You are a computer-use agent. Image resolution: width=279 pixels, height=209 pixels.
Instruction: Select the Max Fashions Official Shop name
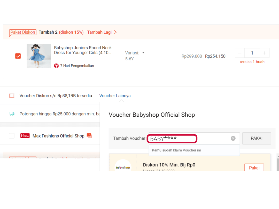coord(58,136)
